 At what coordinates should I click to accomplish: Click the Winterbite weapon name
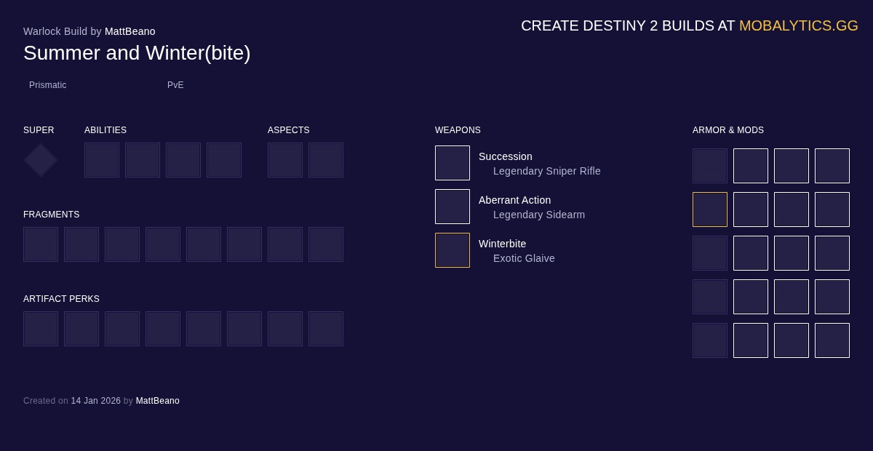click(502, 244)
